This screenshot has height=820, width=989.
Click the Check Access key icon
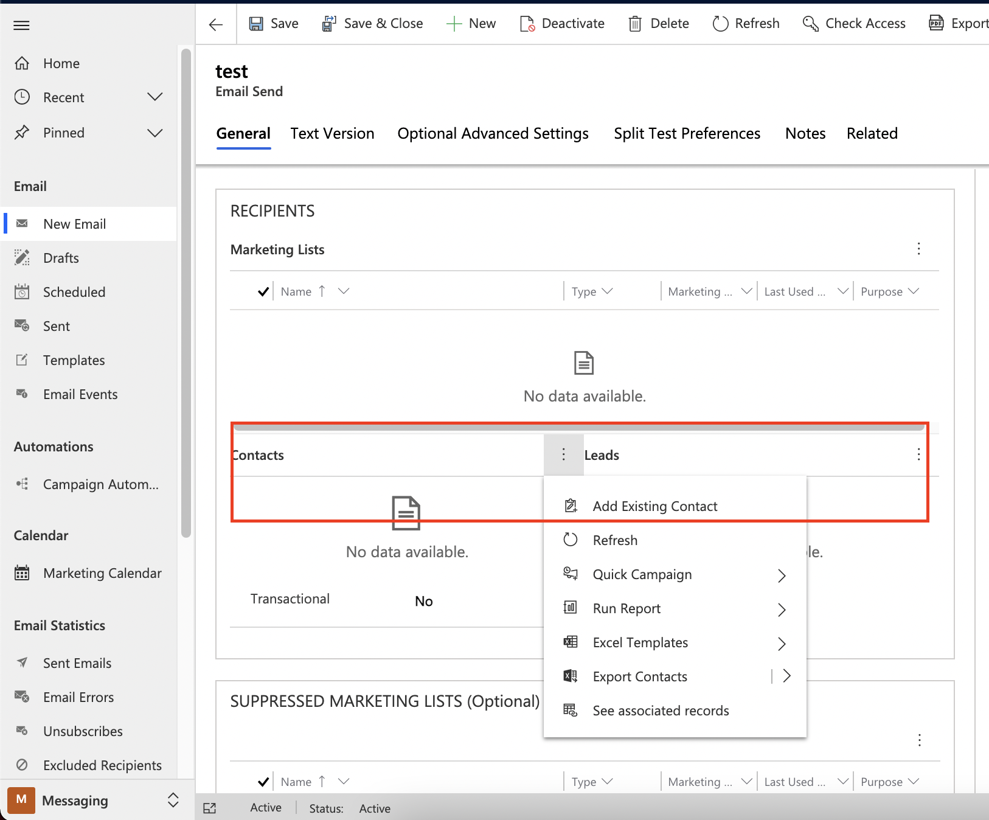[x=811, y=24]
